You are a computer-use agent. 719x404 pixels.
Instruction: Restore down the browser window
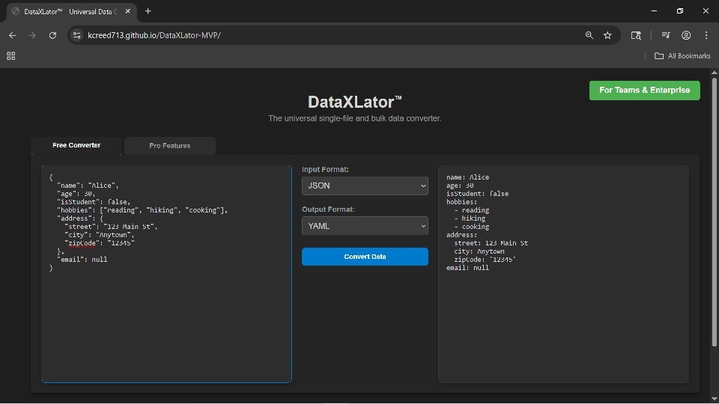(x=680, y=11)
